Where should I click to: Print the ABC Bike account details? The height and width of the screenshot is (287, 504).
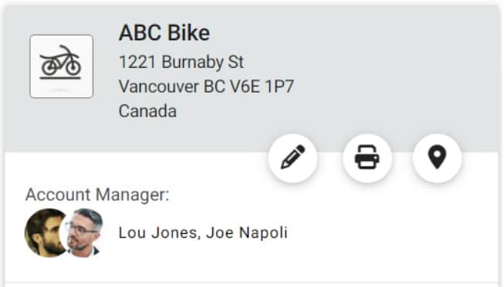(367, 157)
